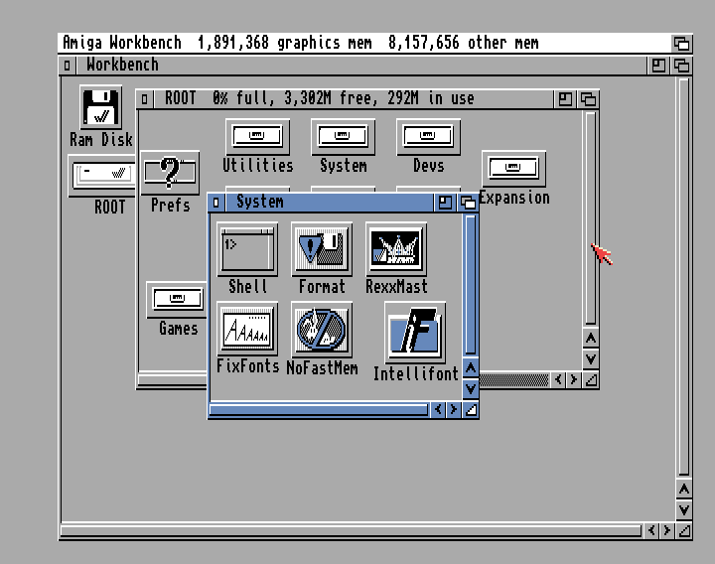This screenshot has height=564, width=715.
Task: Click the ROOT window sizing gadget
Action: click(x=591, y=379)
